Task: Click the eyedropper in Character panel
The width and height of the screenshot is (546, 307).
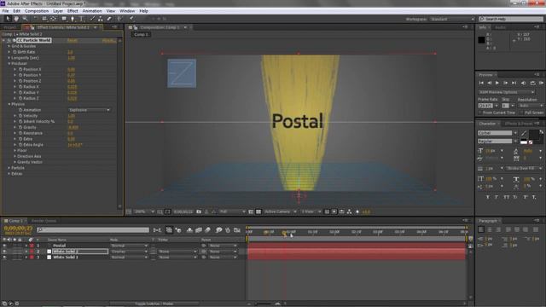Action: coord(523,133)
